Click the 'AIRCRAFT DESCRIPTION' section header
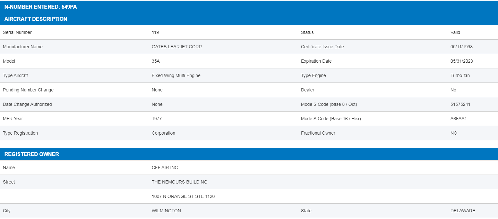The image size is (498, 219). [x=36, y=19]
